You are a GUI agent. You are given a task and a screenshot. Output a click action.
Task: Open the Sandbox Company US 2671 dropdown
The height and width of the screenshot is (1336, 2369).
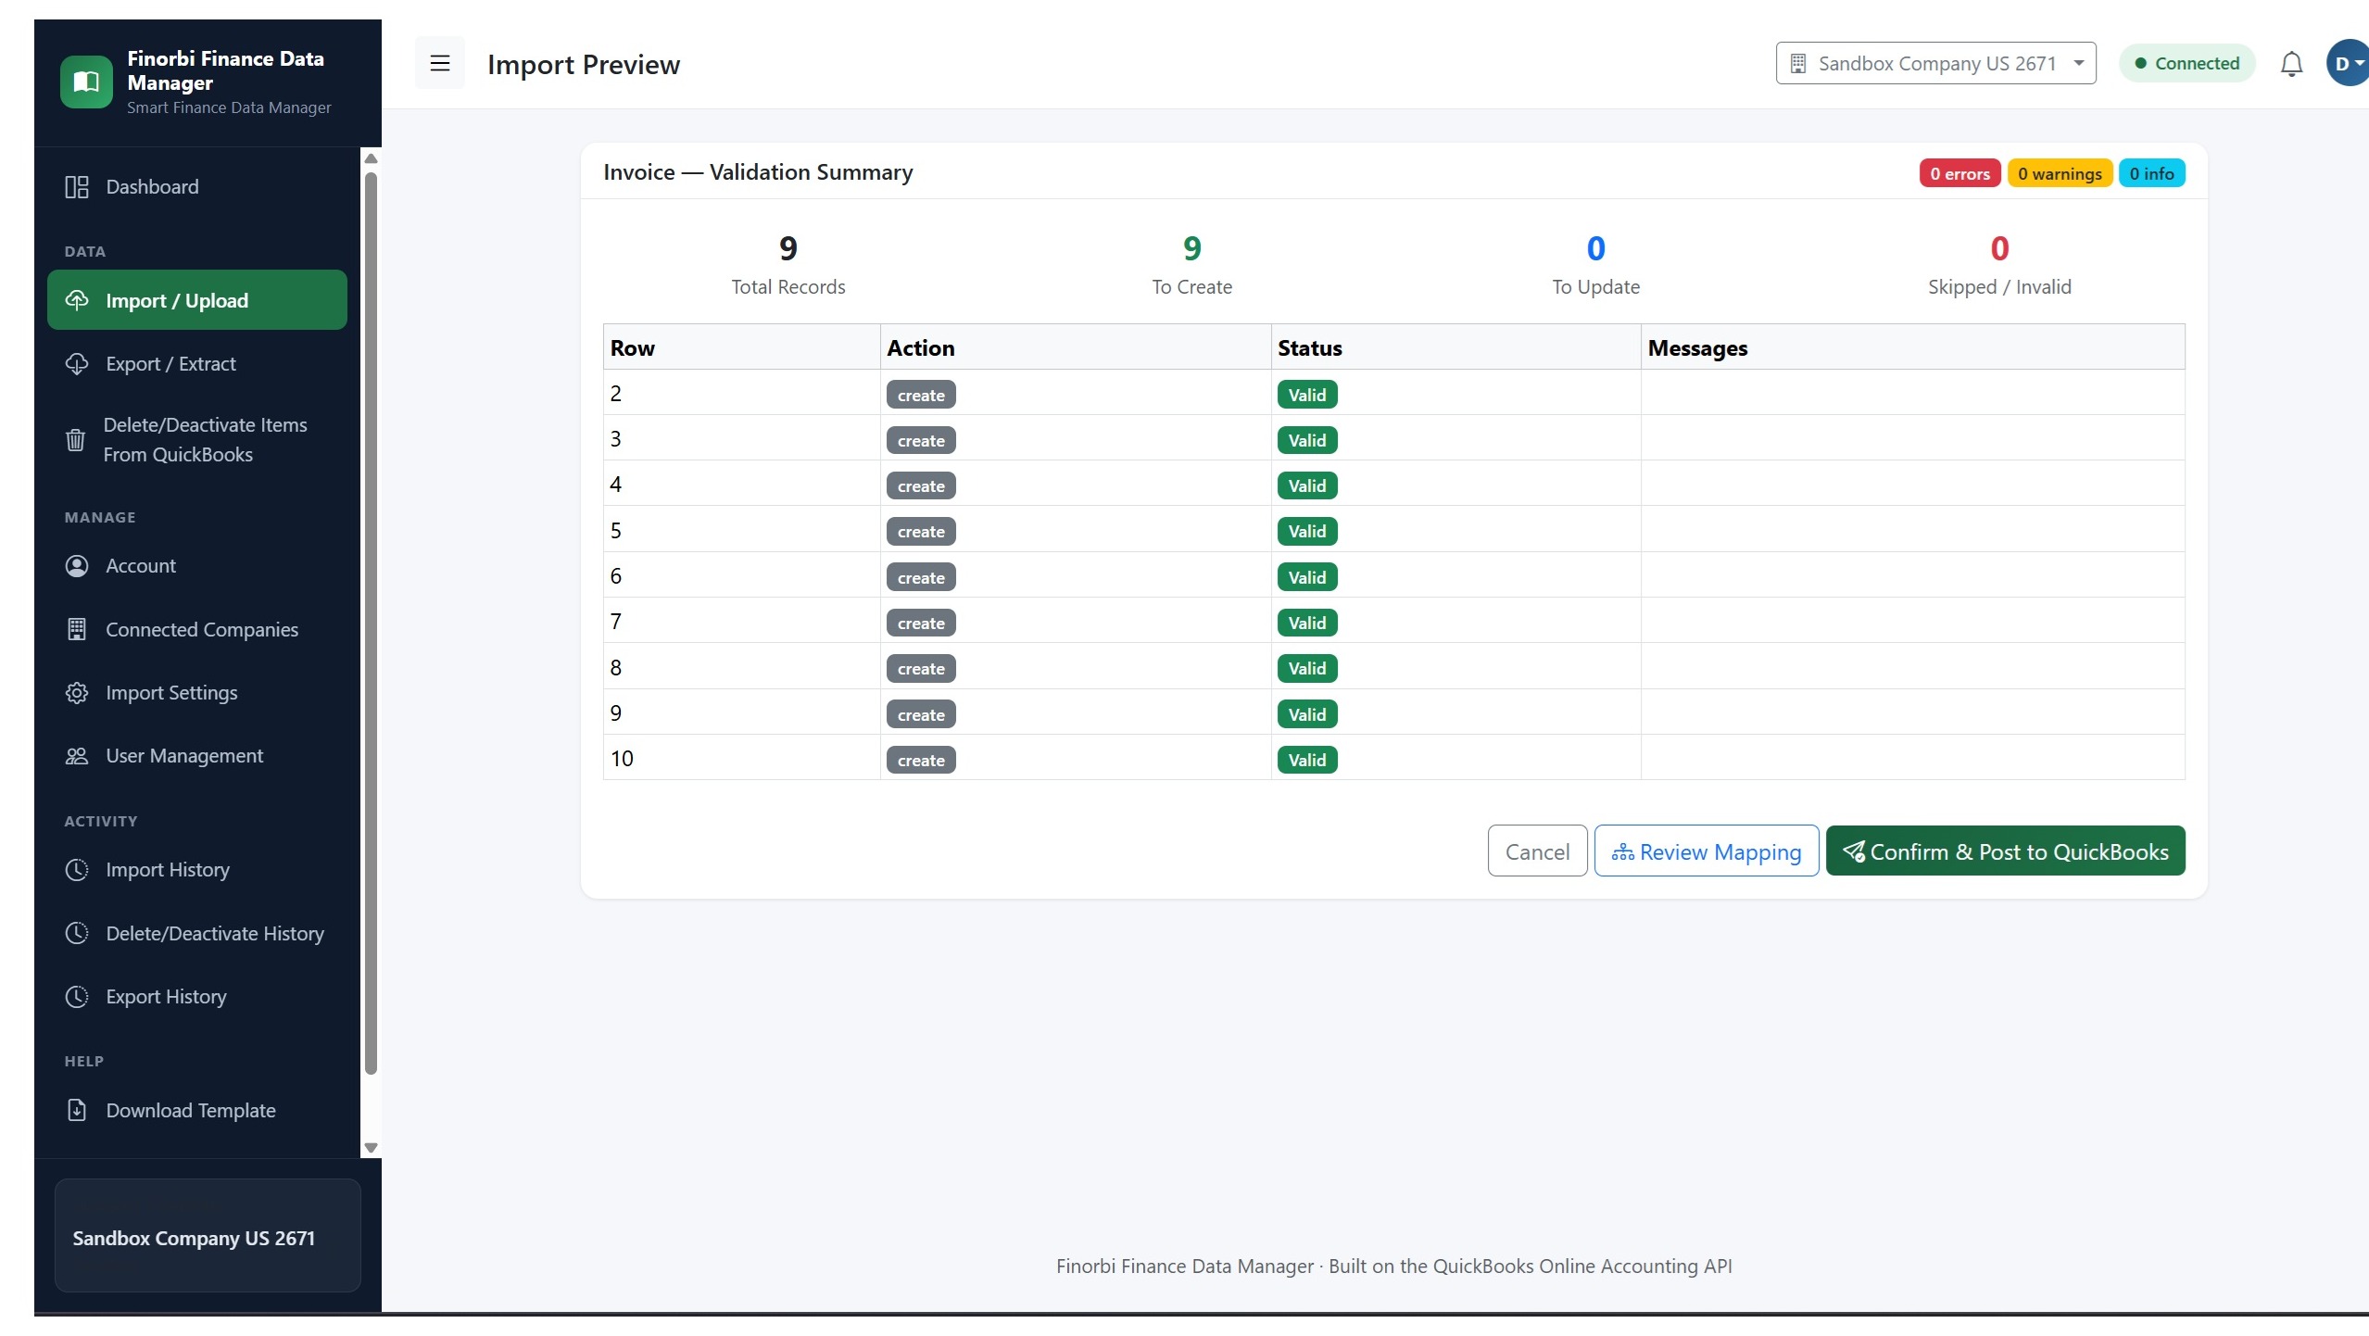[1935, 63]
